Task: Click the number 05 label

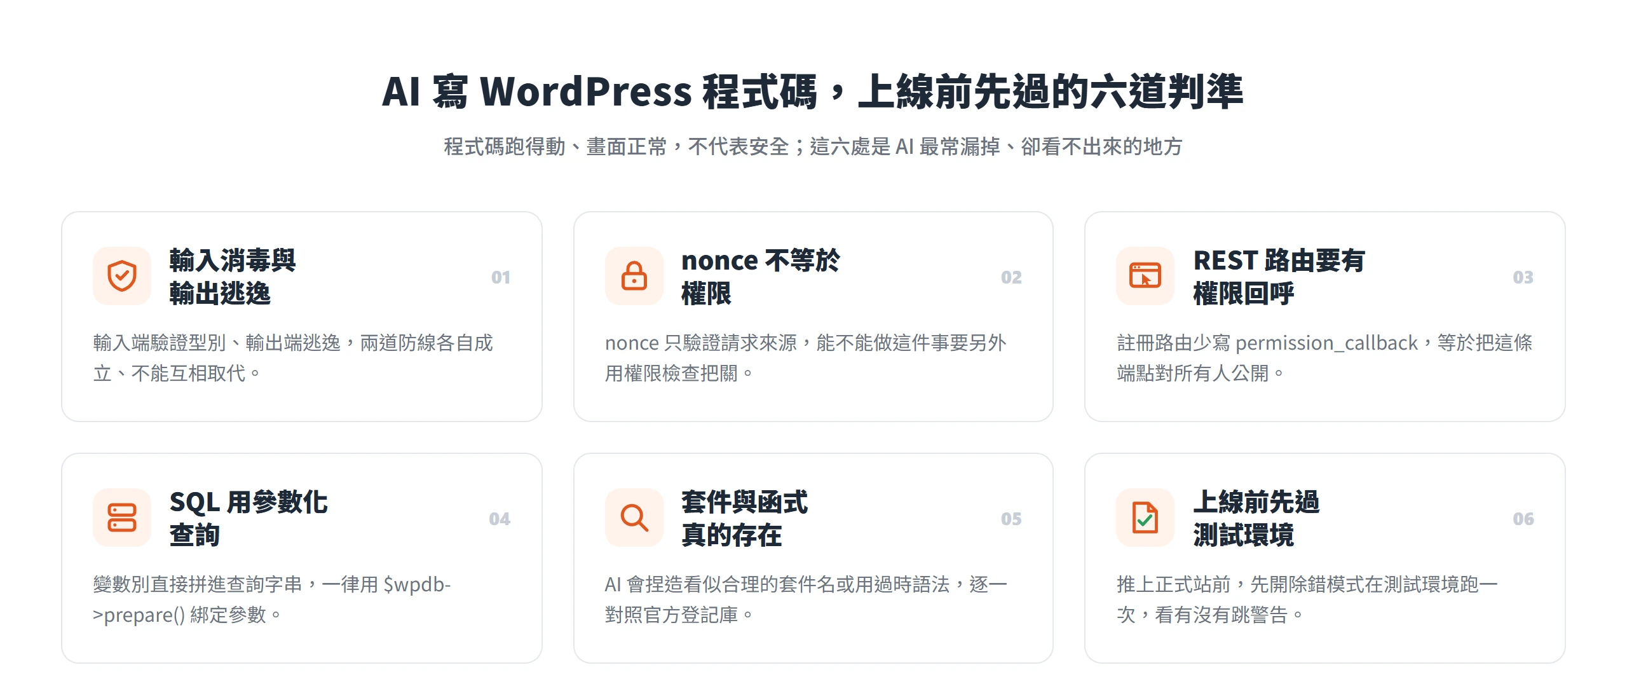Action: click(x=1011, y=519)
